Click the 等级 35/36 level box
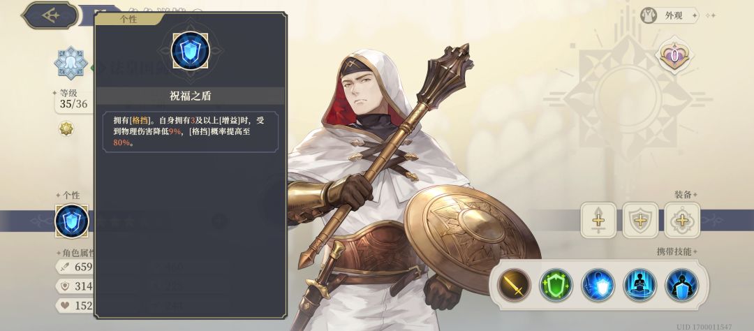Screen dimensions: 754x331 (74, 100)
